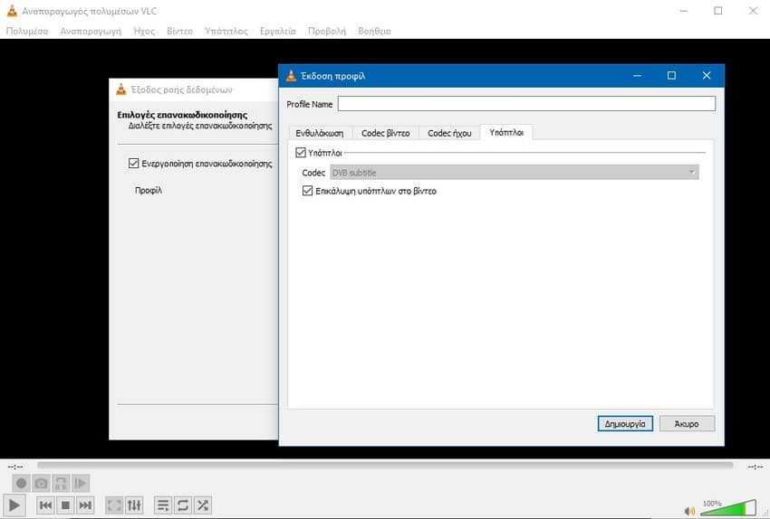The width and height of the screenshot is (770, 519).
Task: Open the Βίντεο menu
Action: 179,31
